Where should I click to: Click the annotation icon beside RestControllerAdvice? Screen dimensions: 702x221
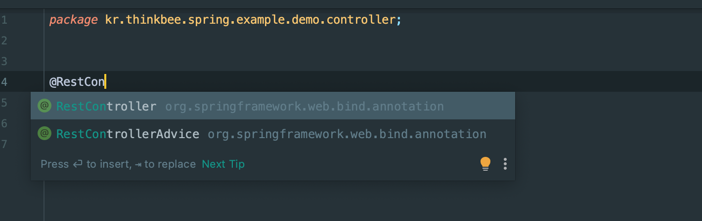coord(44,134)
